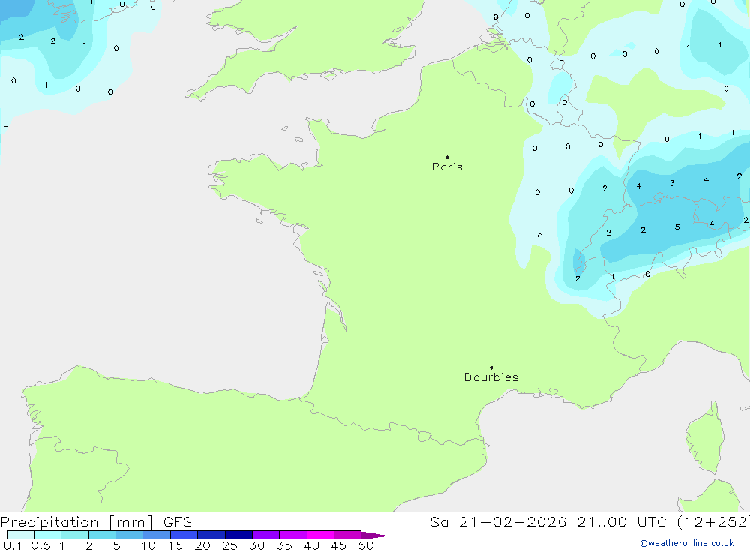The height and width of the screenshot is (550, 750).
Task: Click the Paris city label
Action: [x=447, y=167]
